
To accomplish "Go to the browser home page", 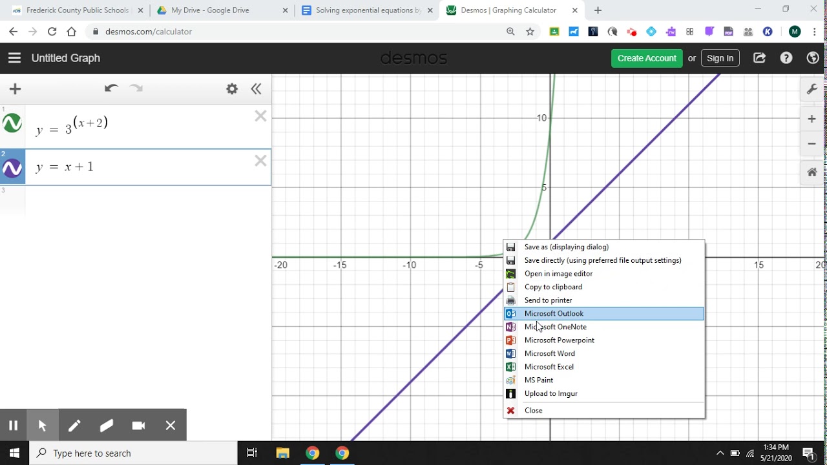I will point(71,32).
